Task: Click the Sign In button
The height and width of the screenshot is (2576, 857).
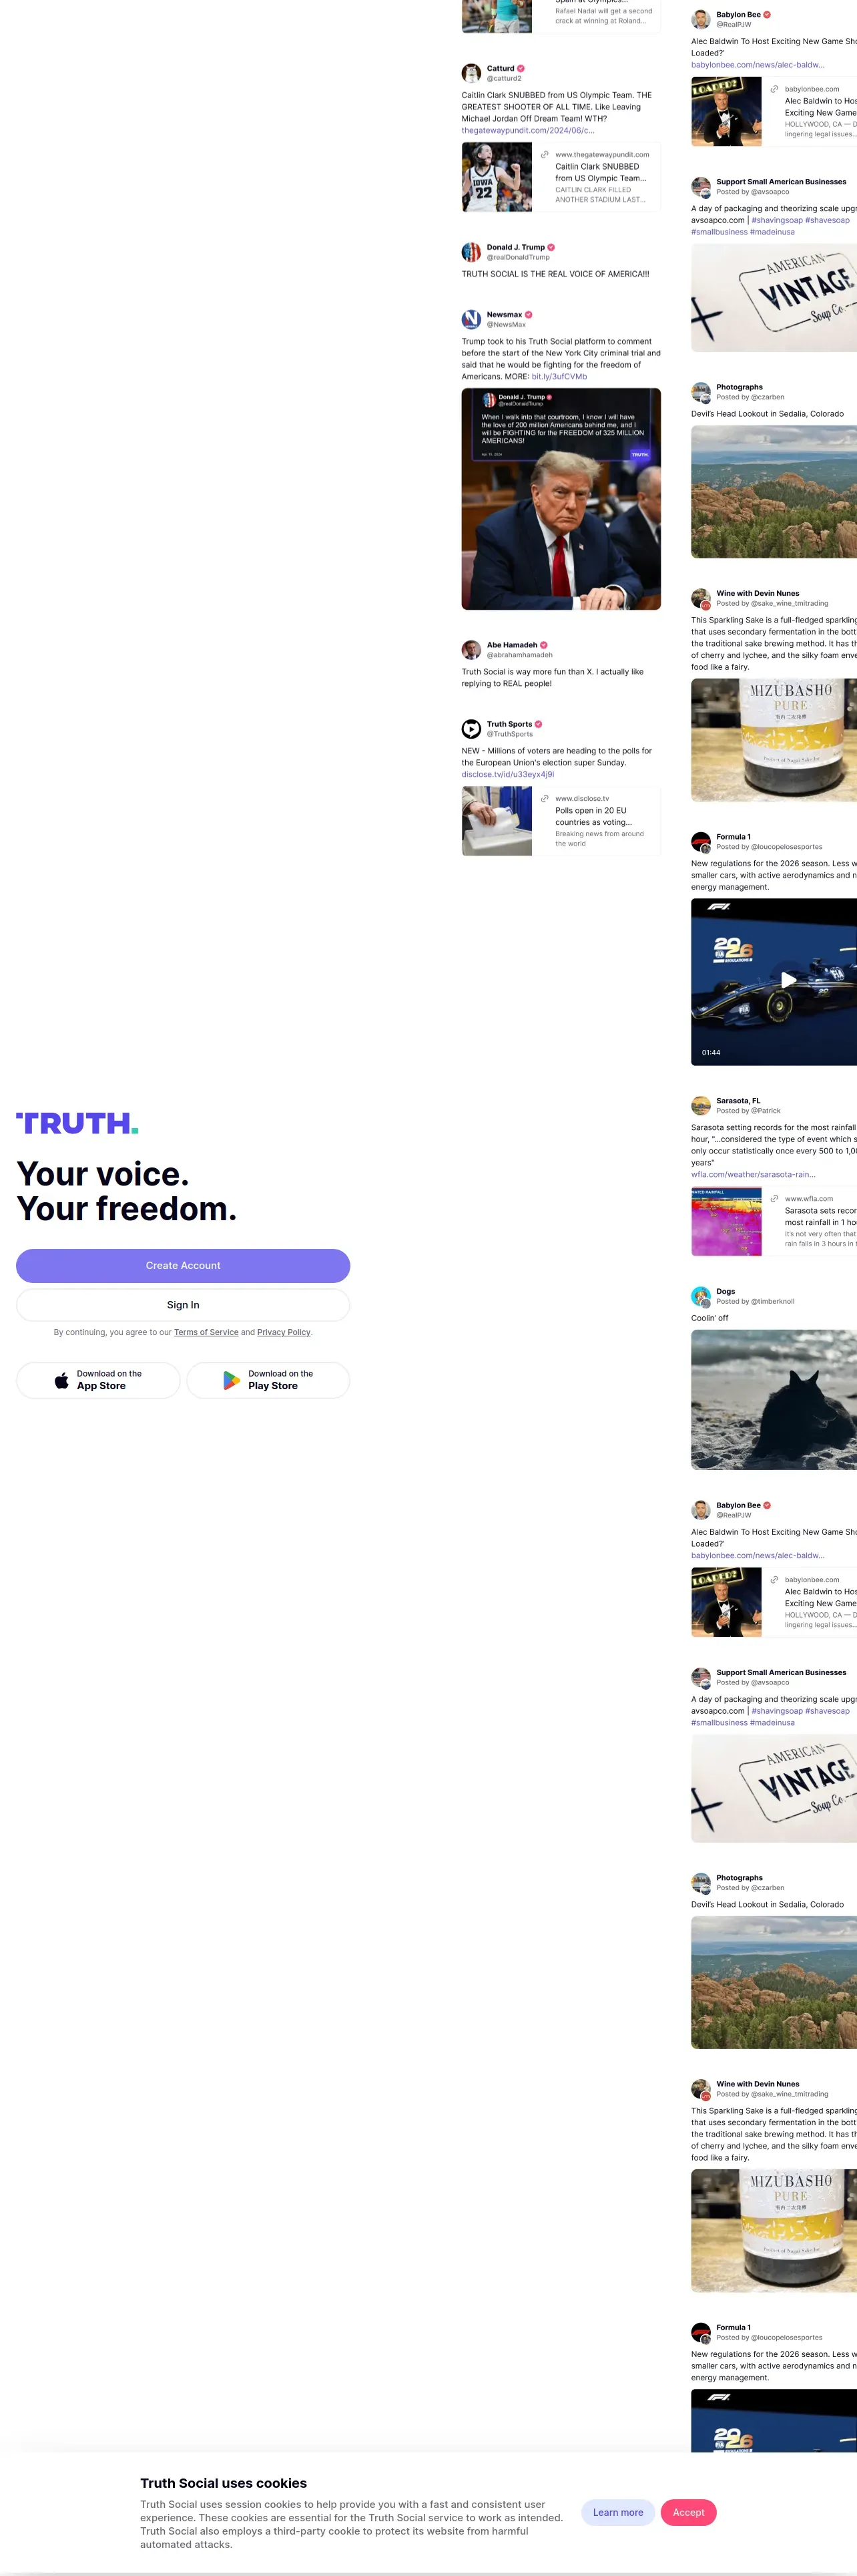Action: point(183,1305)
